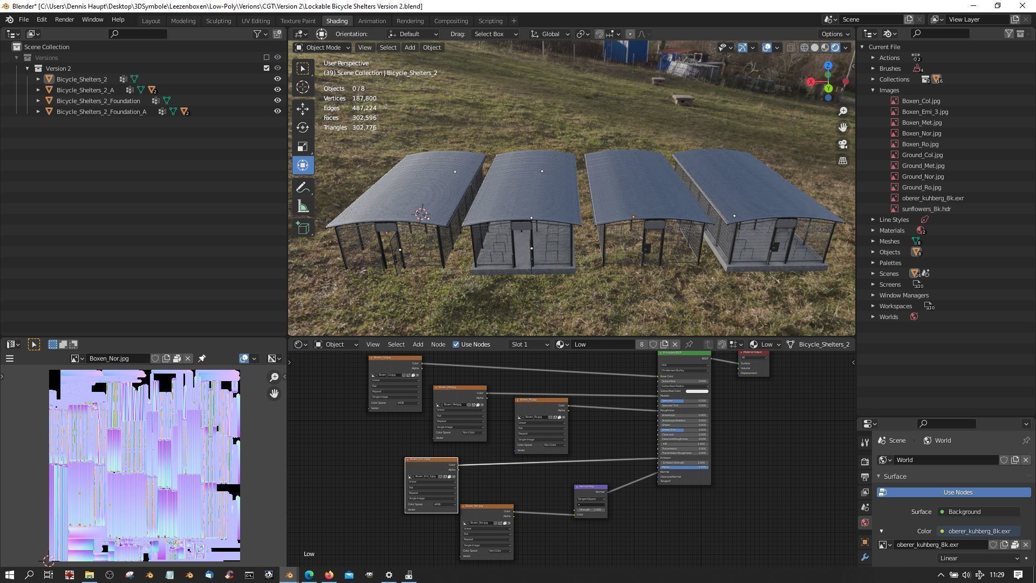This screenshot has width=1036, height=583.
Task: Select the Move tool in viewport toolbar
Action: click(x=303, y=109)
